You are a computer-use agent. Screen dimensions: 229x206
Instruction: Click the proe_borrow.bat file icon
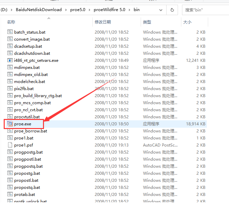pyautogui.click(x=10, y=131)
